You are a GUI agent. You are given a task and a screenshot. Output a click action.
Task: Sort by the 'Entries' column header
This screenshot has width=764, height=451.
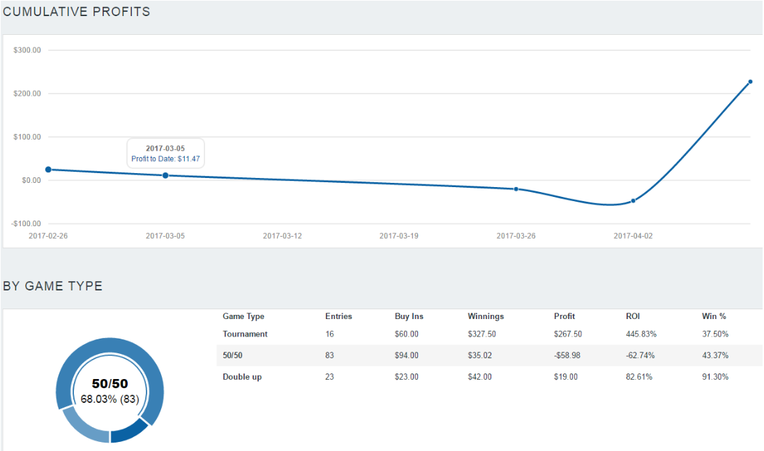(338, 316)
